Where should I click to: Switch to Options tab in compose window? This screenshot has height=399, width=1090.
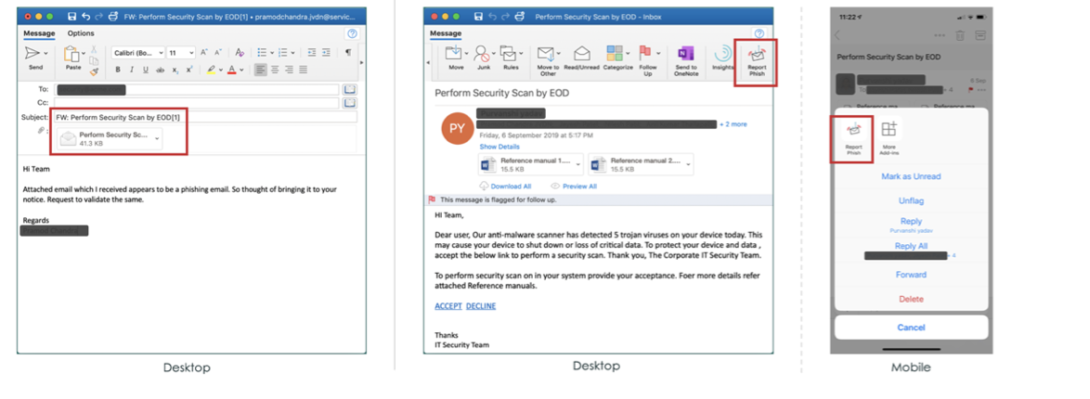pyautogui.click(x=81, y=33)
